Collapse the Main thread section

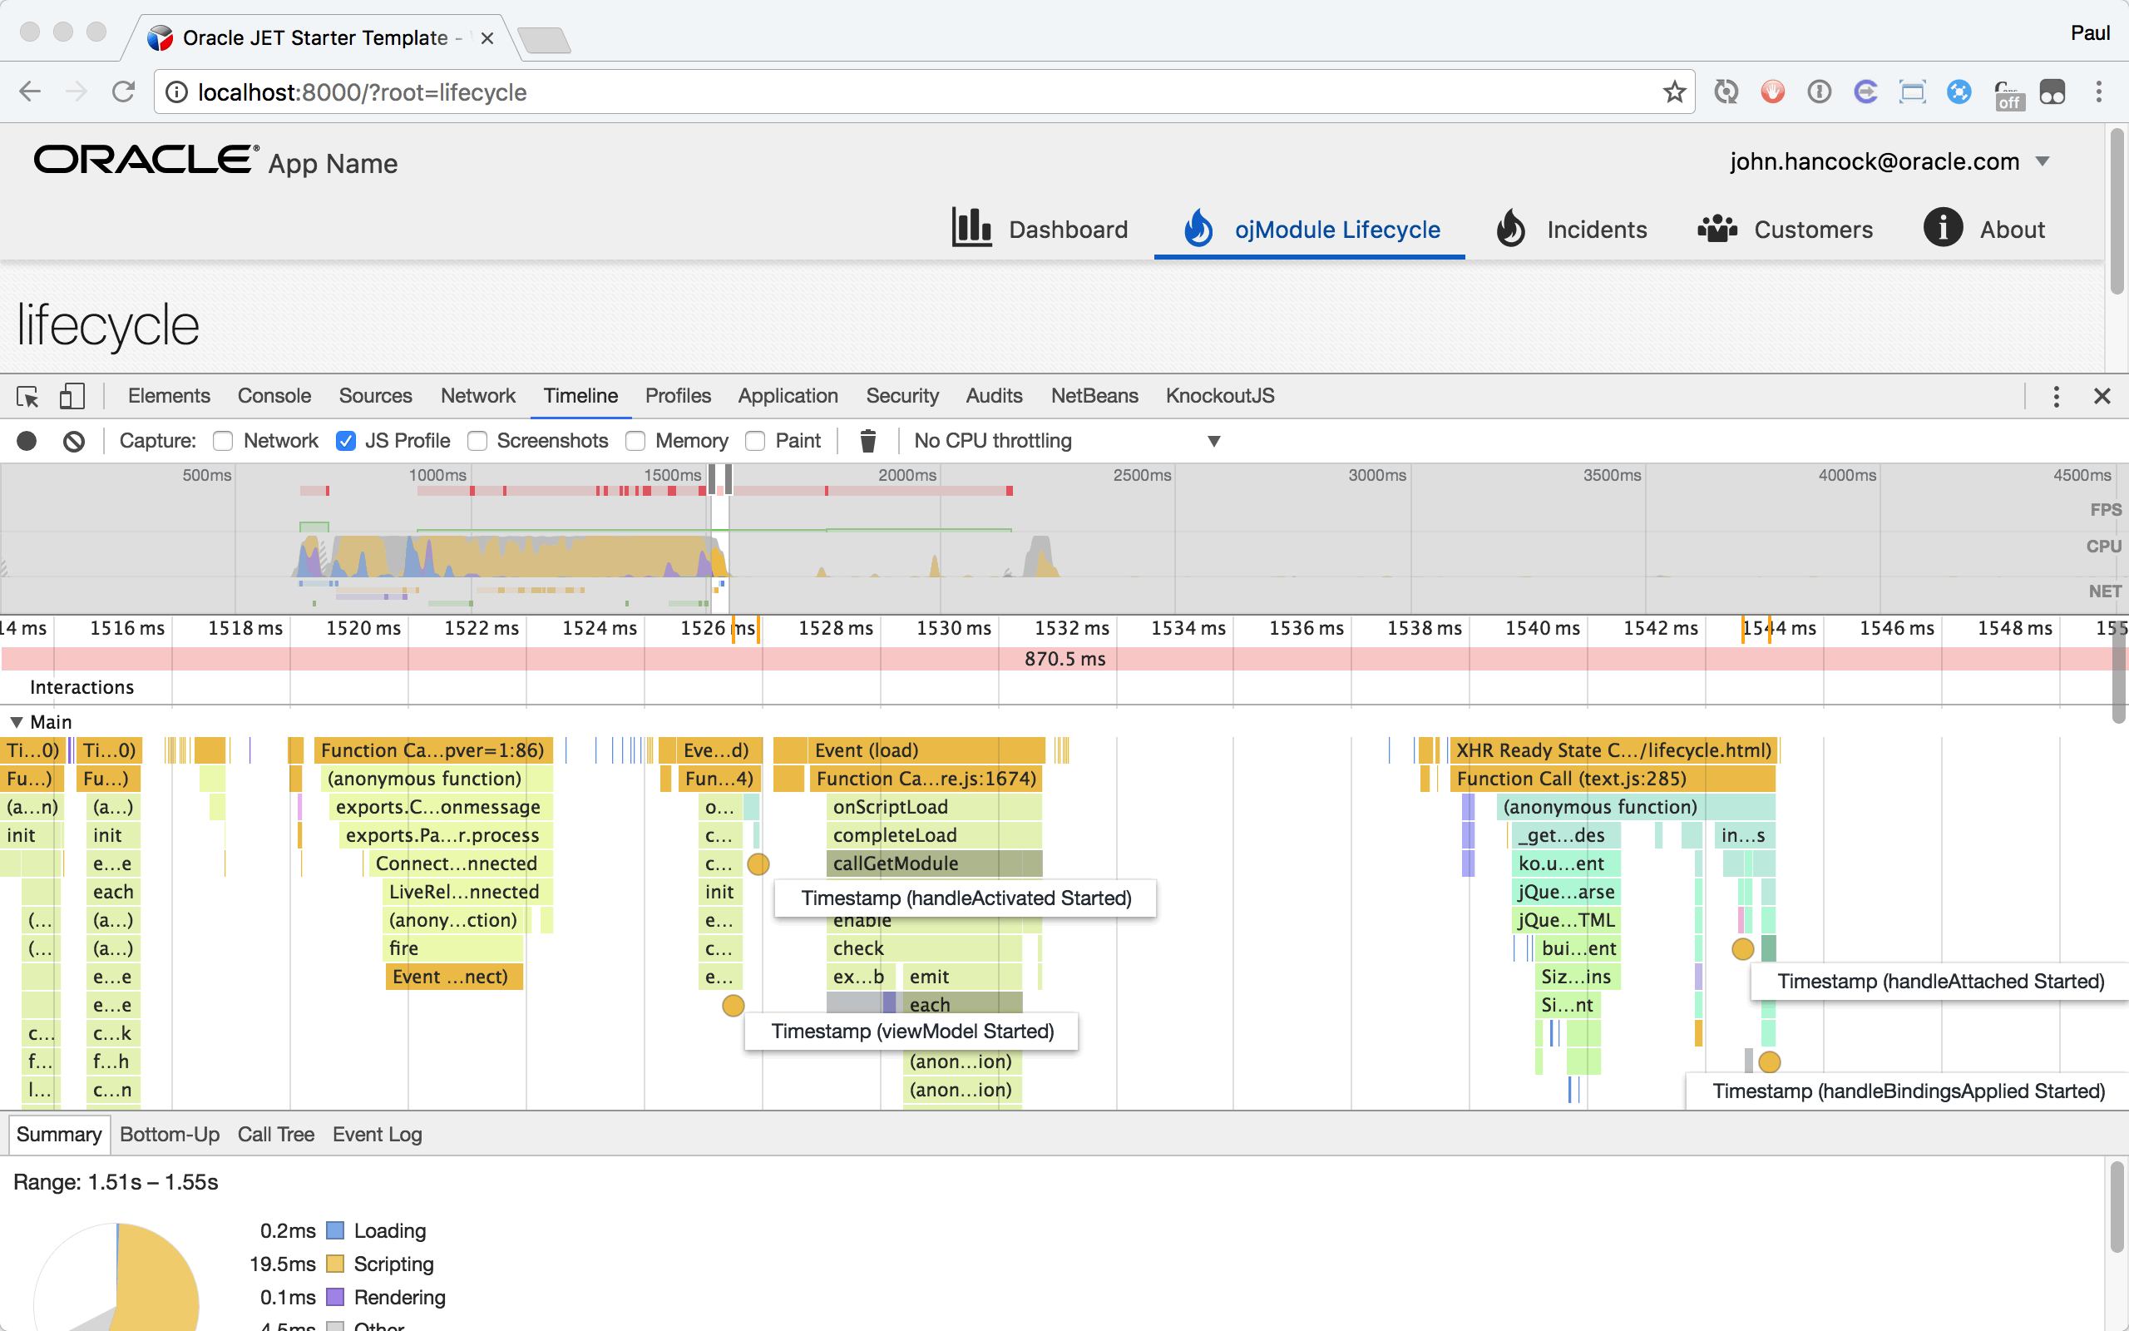pos(16,722)
